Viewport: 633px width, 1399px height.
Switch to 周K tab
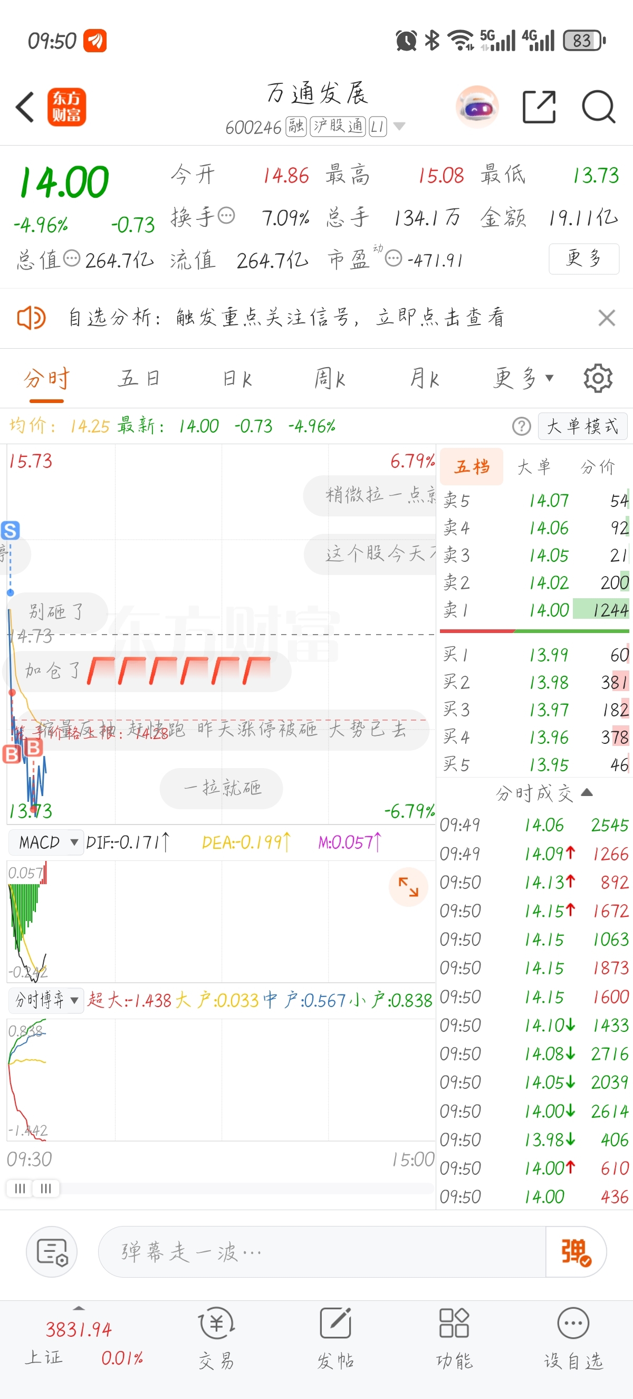(x=330, y=378)
